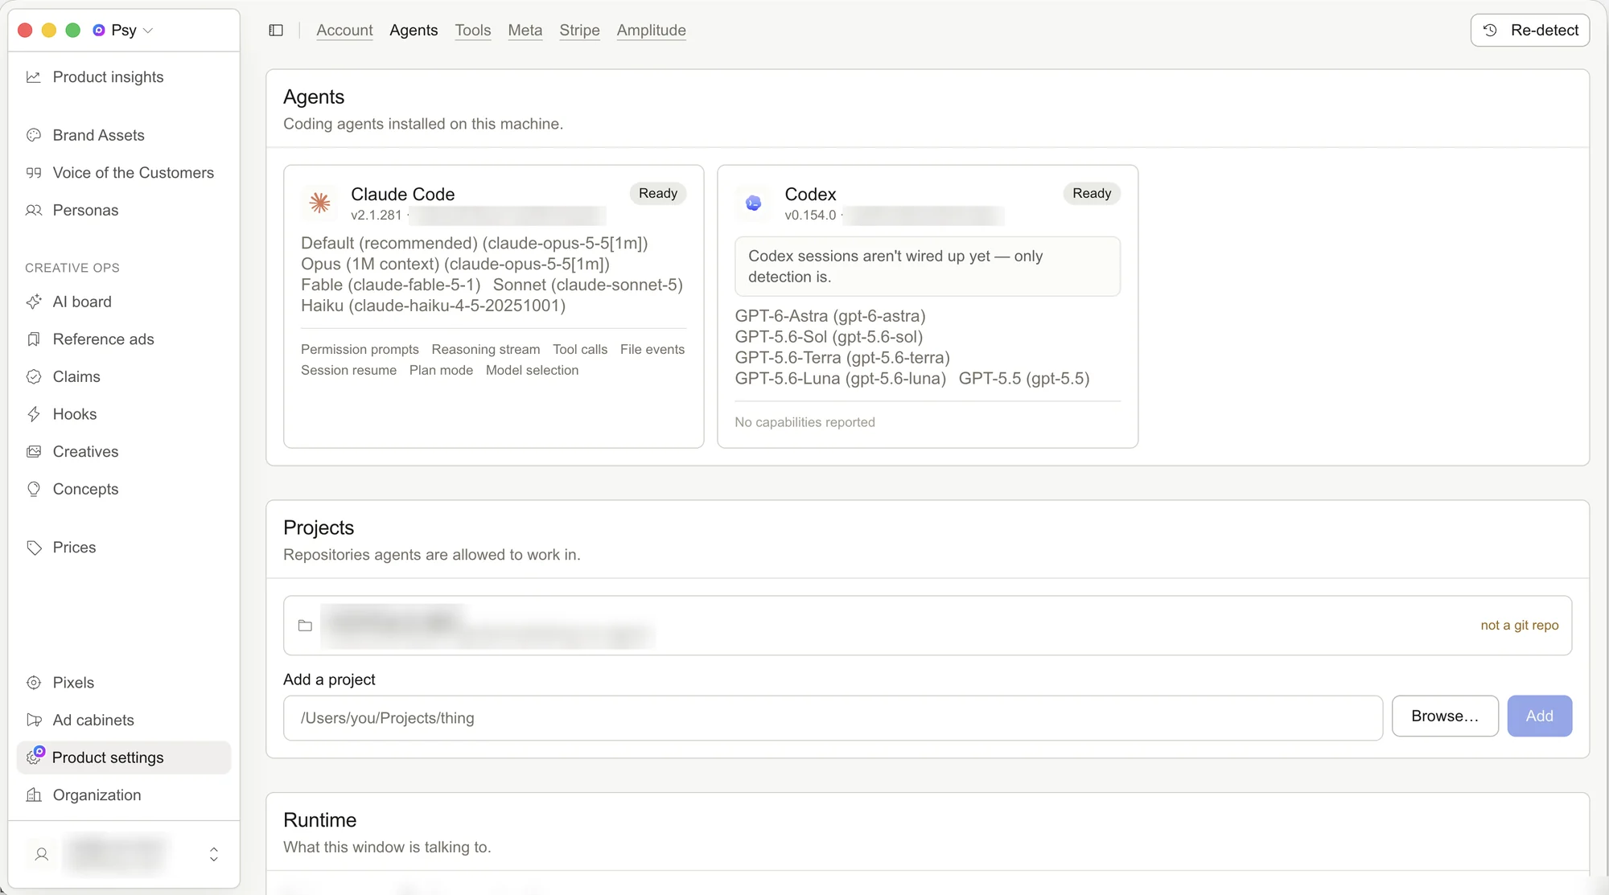Open the Tools tab
Image resolution: width=1609 pixels, height=895 pixels.
click(x=473, y=30)
